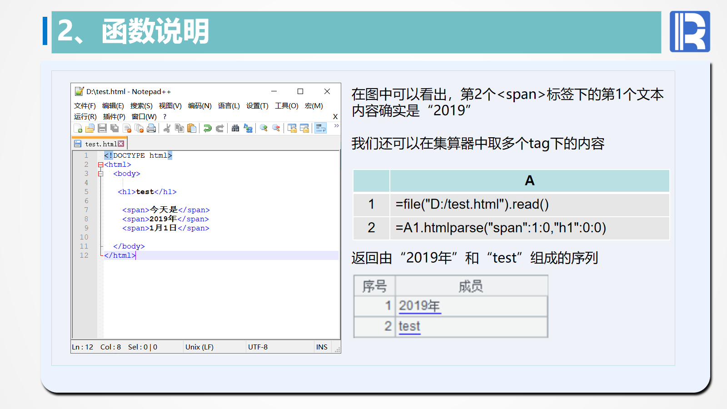Toggle the Word wrap toolbar button
This screenshot has height=409, width=727.
(321, 129)
